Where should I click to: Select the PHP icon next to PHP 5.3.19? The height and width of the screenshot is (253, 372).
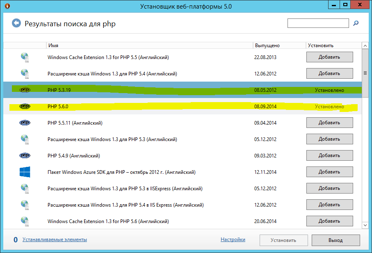pos(25,90)
